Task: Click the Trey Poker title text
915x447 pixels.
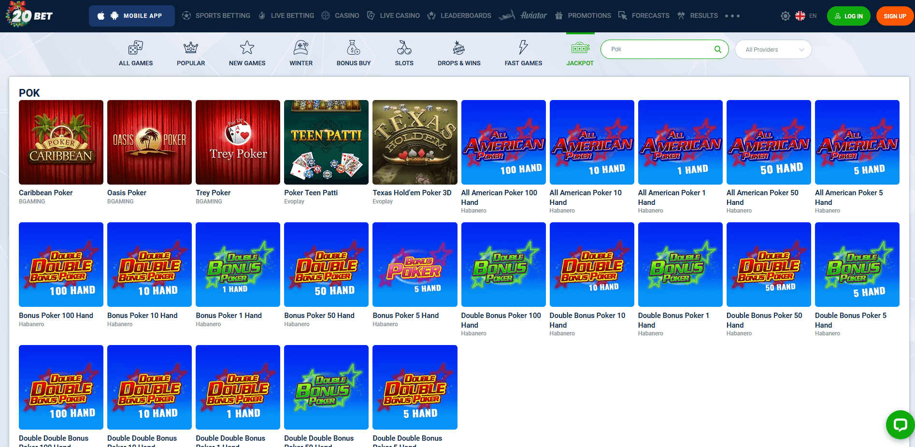Action: click(213, 193)
